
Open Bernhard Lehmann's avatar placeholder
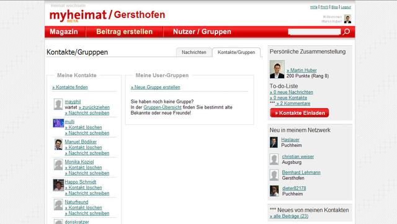click(x=274, y=175)
